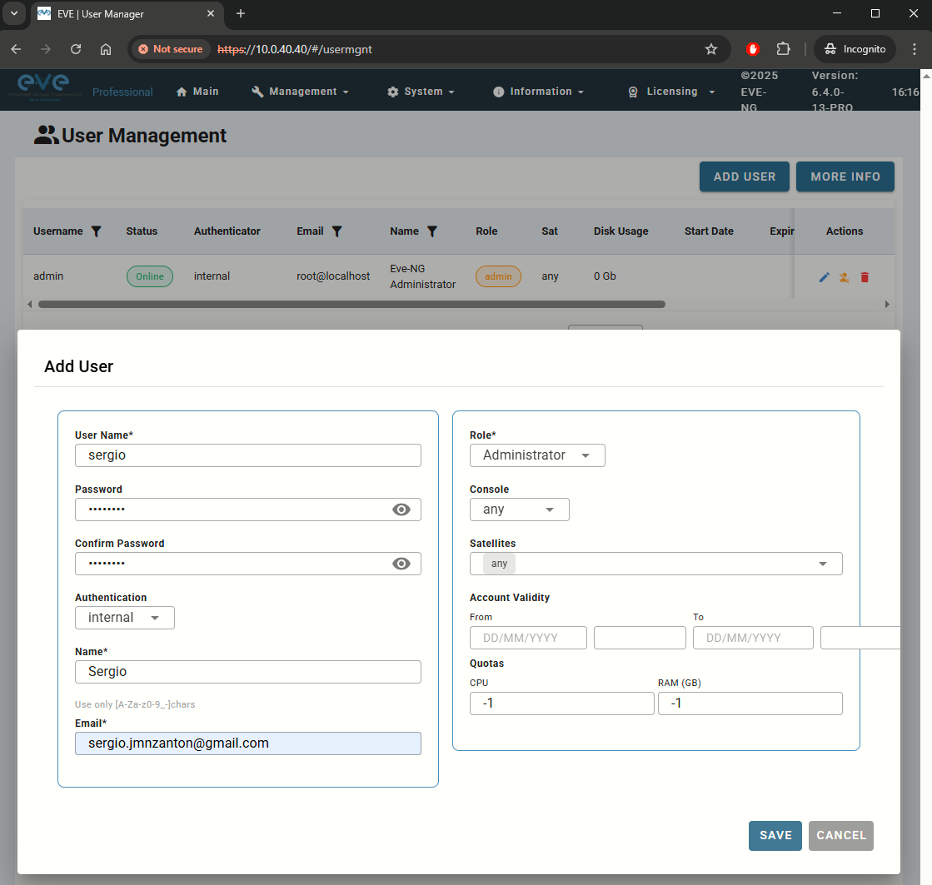Go to the Main page
Image resolution: width=932 pixels, height=885 pixels.
point(198,92)
